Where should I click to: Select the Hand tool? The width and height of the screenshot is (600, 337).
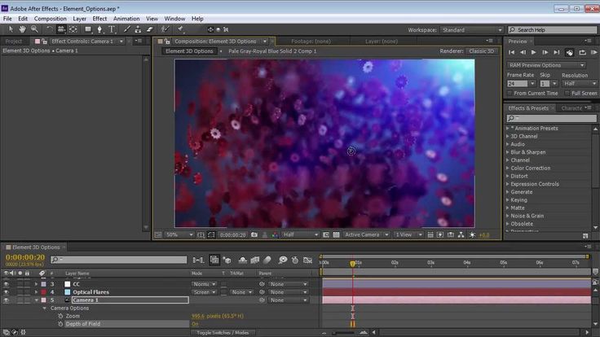coord(22,29)
